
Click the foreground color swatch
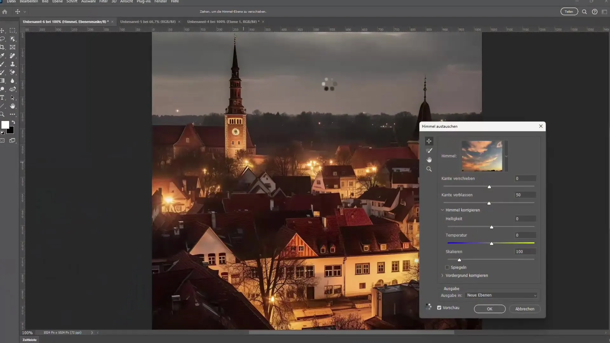(5, 125)
